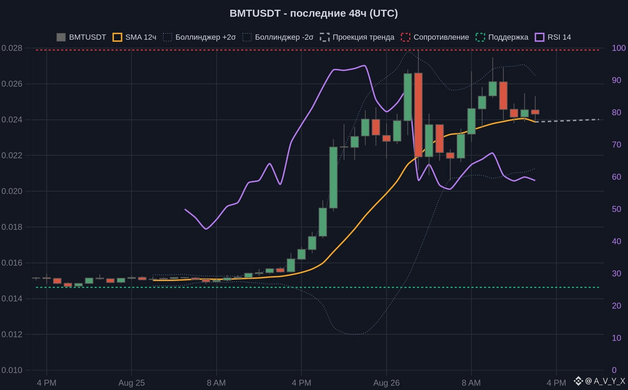This screenshot has height=390, width=628.
Task: Click the RSI axis value 70
Action: (616, 145)
